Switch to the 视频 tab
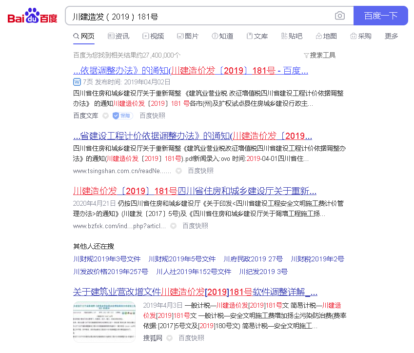Image resolution: width=414 pixels, height=353 pixels. 153,36
